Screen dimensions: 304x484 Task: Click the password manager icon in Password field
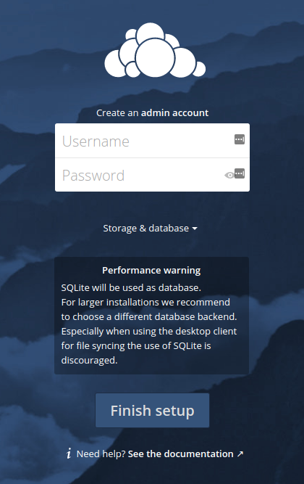[x=240, y=173]
